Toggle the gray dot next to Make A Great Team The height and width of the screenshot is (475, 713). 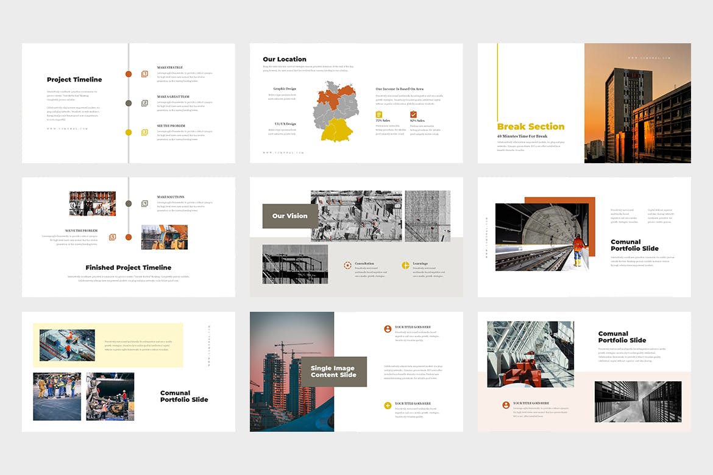[128, 103]
